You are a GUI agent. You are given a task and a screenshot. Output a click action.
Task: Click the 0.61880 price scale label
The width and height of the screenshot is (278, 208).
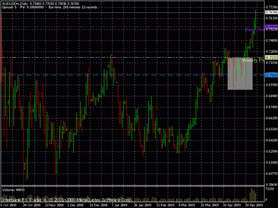point(272,162)
